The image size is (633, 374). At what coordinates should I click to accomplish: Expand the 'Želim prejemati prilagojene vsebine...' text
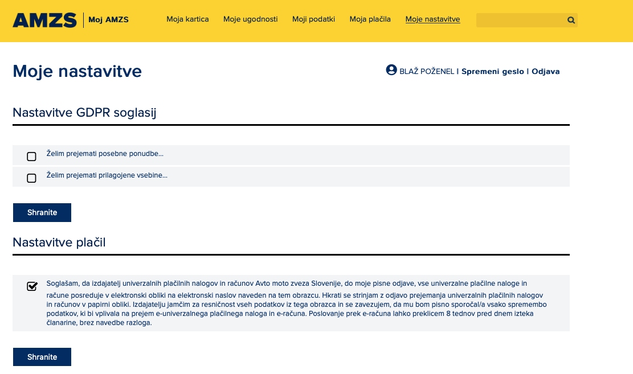tap(107, 175)
